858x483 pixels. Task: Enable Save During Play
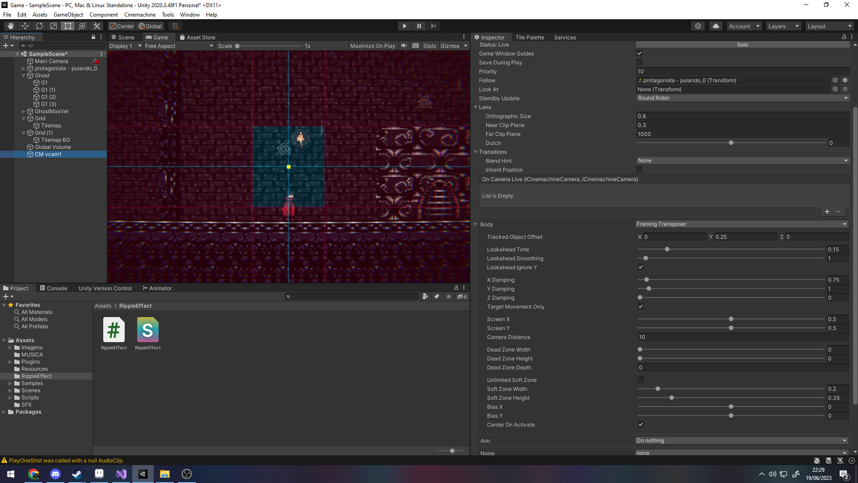[x=639, y=62]
